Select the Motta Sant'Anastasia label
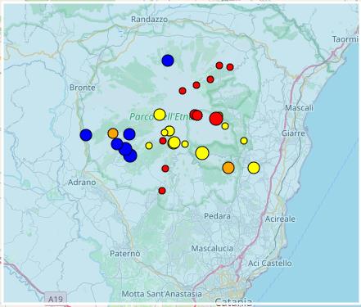The height and width of the screenshot is (307, 361). 161,294
